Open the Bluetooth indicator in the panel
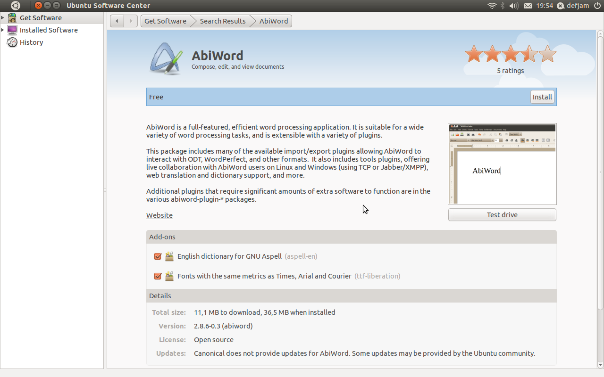The image size is (604, 377). pyautogui.click(x=503, y=6)
